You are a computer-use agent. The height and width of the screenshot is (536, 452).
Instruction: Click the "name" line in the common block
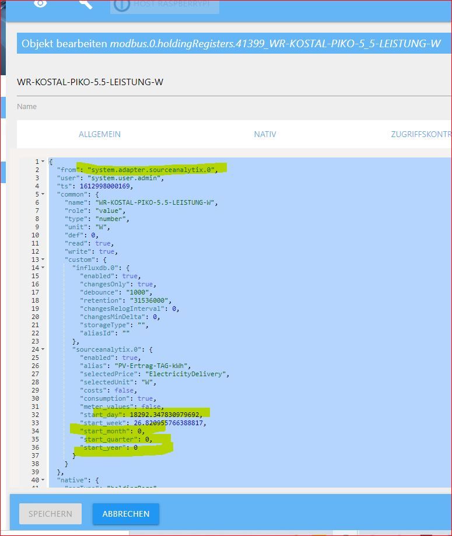pos(141,202)
